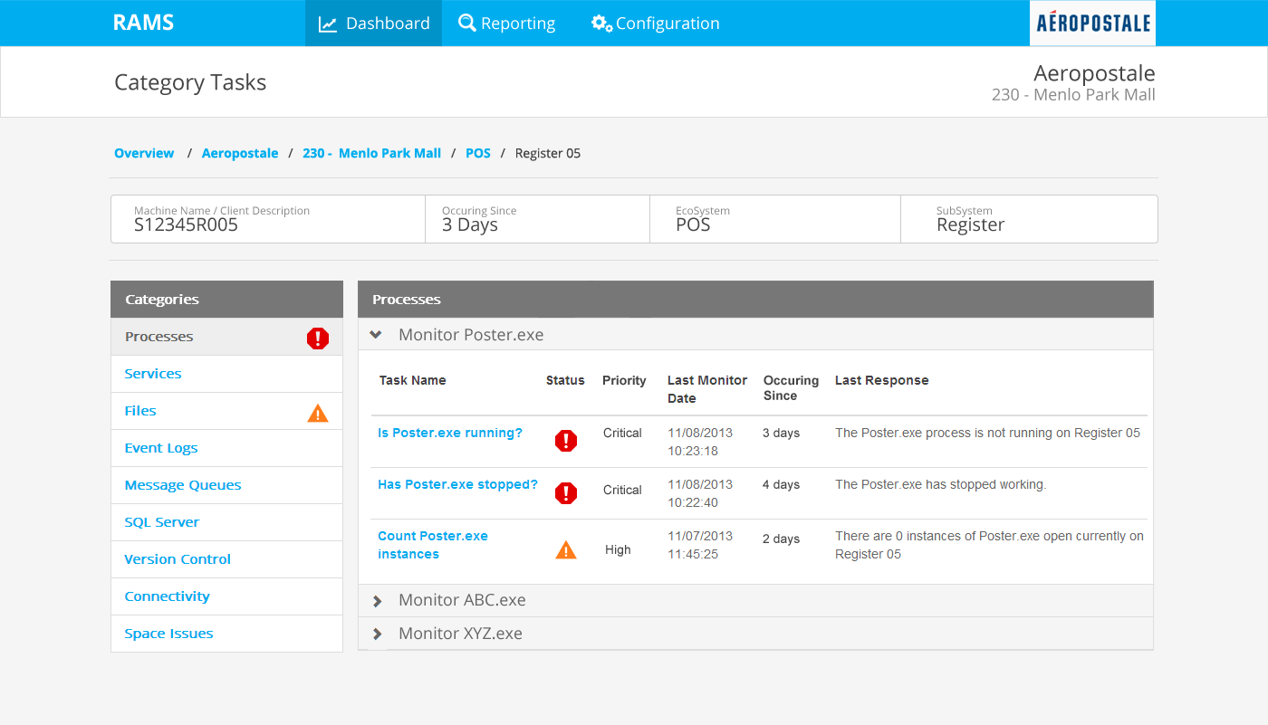1268x725 pixels.
Task: Click the Occuring Since column header
Action: (791, 388)
